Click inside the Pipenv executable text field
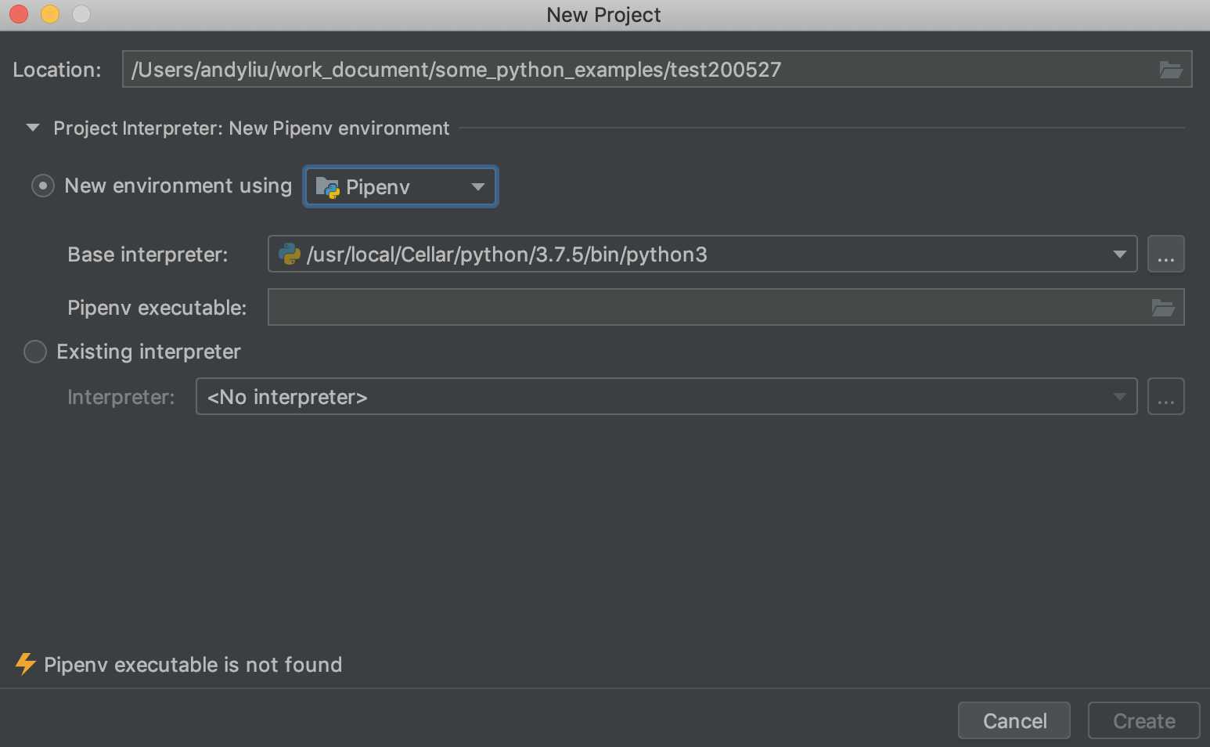Viewport: 1210px width, 747px height. [x=704, y=308]
